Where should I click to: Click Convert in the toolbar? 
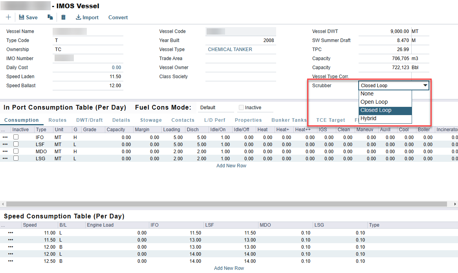pos(118,17)
